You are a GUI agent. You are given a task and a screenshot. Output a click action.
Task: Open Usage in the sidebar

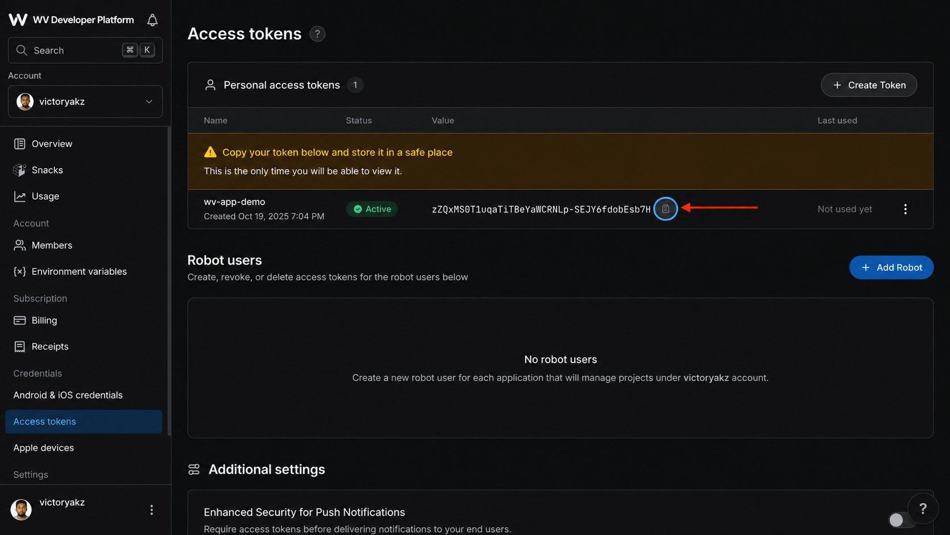tap(46, 196)
